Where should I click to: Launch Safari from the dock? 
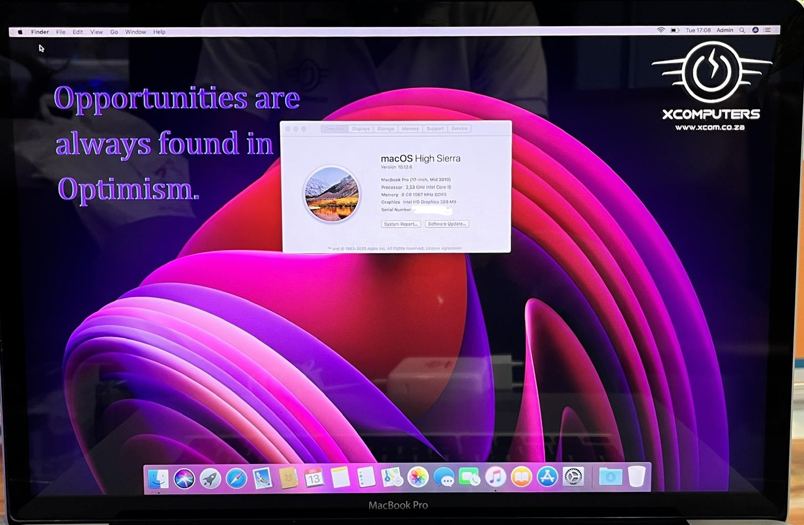coord(236,479)
